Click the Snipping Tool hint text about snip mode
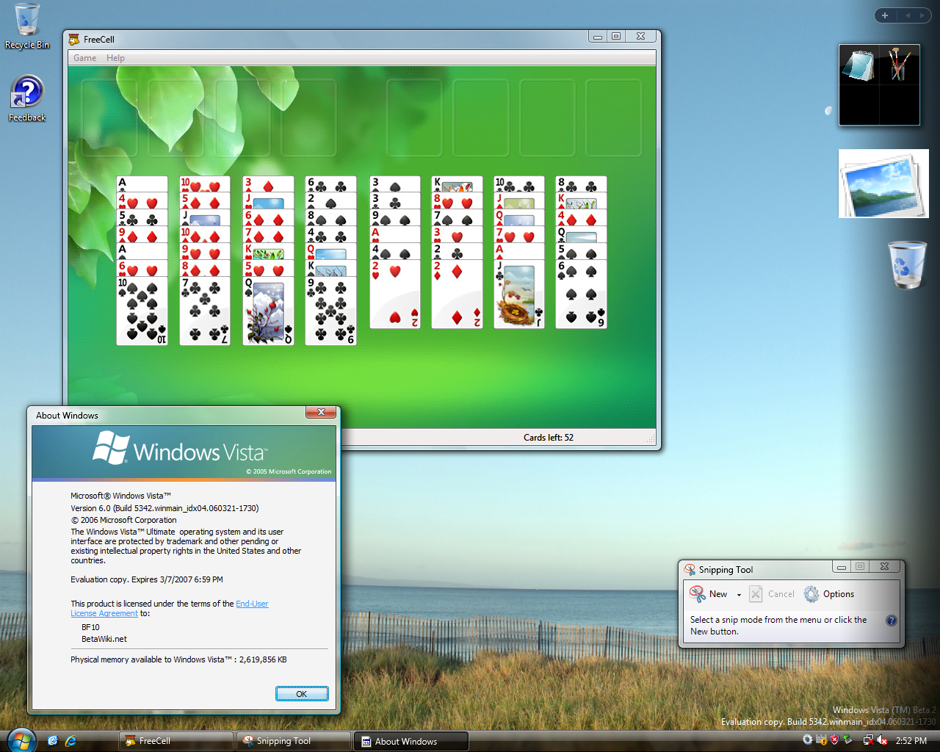Viewport: 940px width, 752px height. [x=778, y=626]
